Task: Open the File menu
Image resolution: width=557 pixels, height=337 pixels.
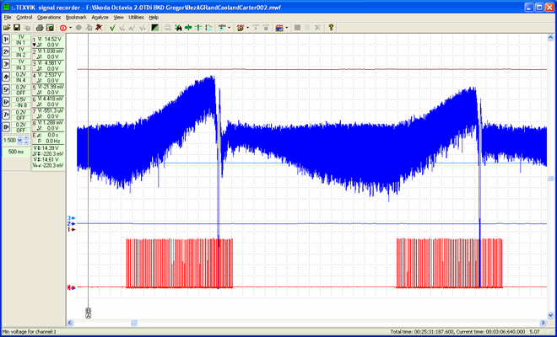Action: tap(8, 17)
